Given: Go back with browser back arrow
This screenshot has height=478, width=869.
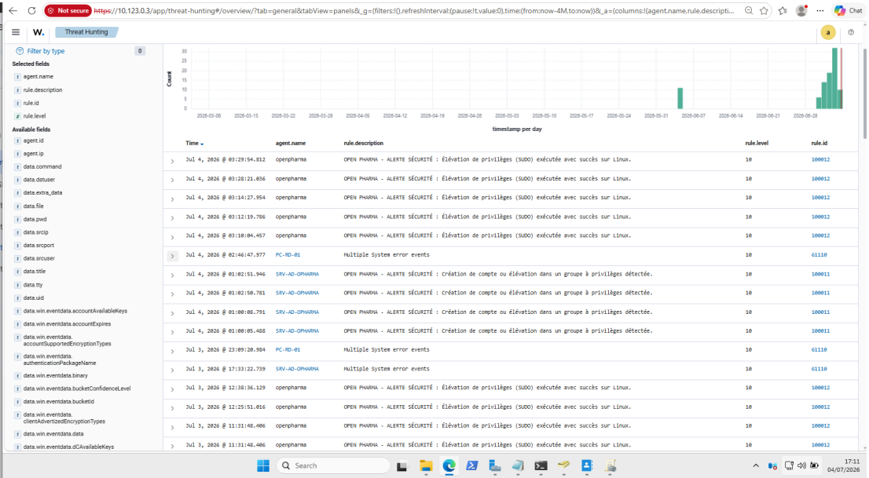Looking at the screenshot, I should (13, 10).
